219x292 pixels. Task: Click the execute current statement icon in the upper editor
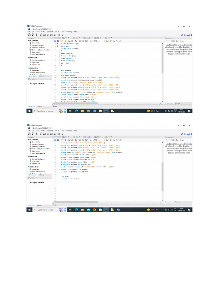[65, 41]
